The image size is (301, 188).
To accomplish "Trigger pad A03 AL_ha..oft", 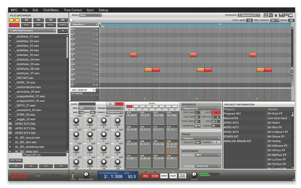I will (159, 163).
